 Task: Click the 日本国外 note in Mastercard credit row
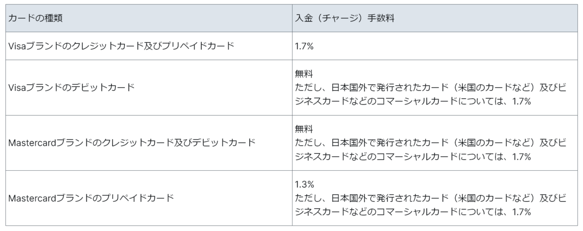pos(350,143)
